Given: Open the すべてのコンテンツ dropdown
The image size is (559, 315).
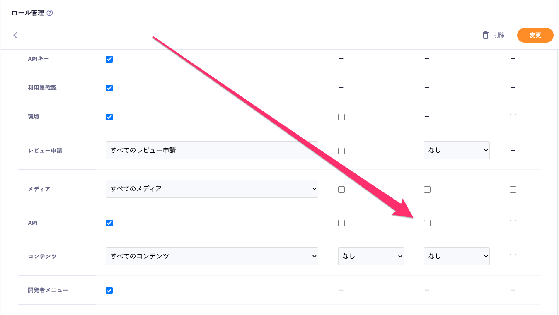Looking at the screenshot, I should [x=212, y=256].
